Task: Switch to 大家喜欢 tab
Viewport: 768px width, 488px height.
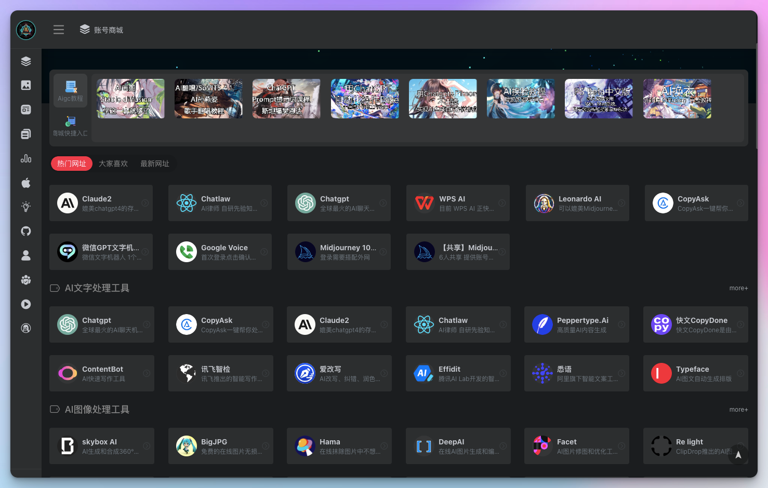Action: (x=113, y=164)
